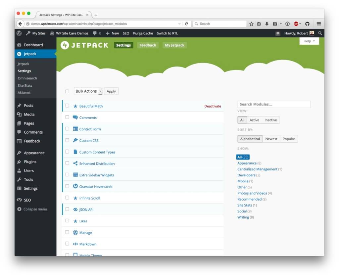Click the browser address bar URL

(79, 24)
